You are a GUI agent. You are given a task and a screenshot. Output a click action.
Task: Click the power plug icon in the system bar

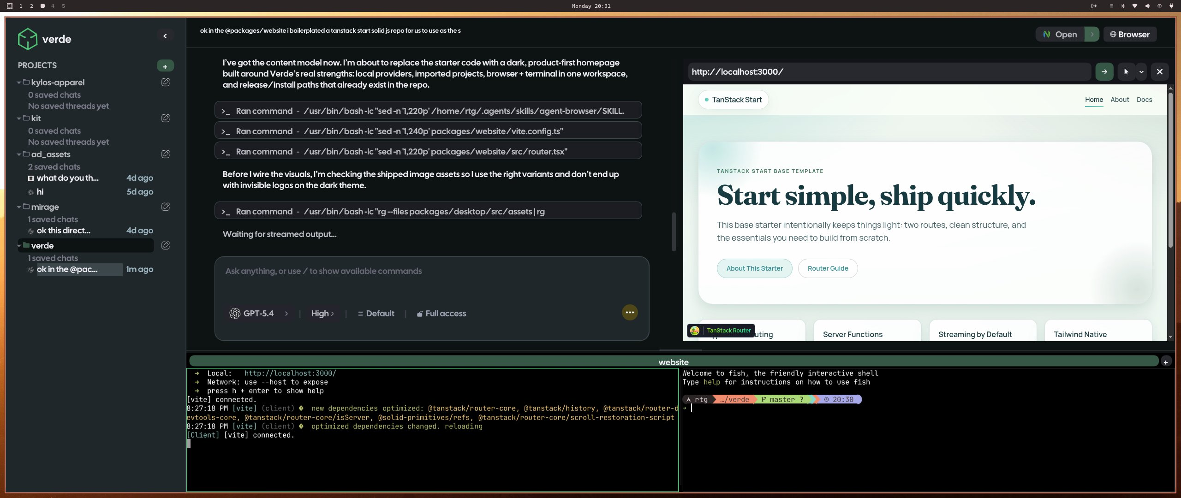pos(1171,6)
